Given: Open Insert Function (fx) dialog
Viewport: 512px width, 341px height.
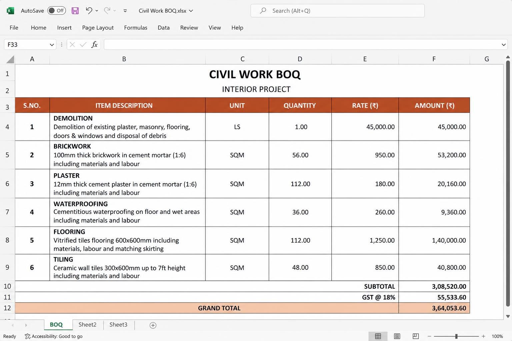Looking at the screenshot, I should click(x=94, y=44).
